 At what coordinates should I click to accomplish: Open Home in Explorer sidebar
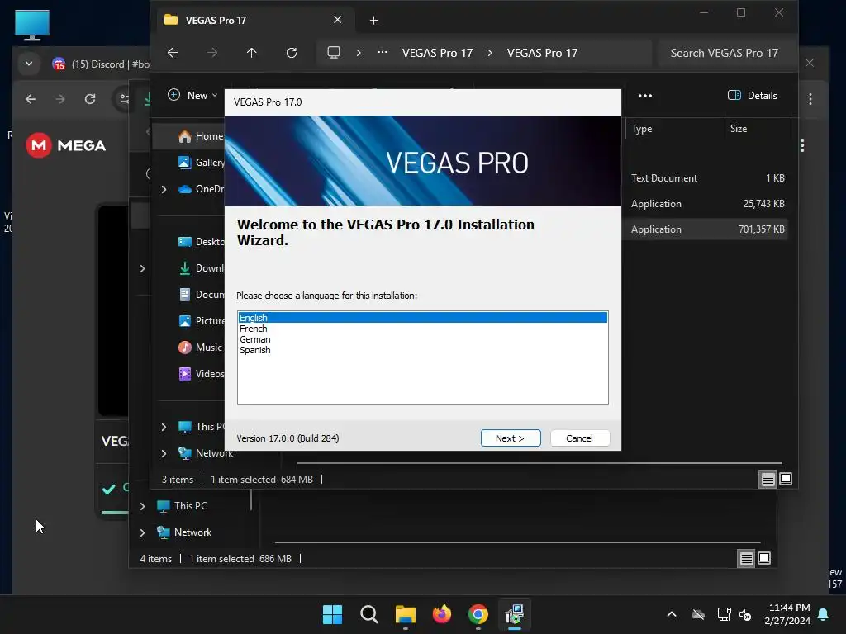pos(201,136)
